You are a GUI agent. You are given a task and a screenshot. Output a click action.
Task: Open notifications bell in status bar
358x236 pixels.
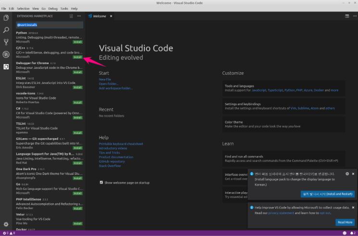point(353,233)
